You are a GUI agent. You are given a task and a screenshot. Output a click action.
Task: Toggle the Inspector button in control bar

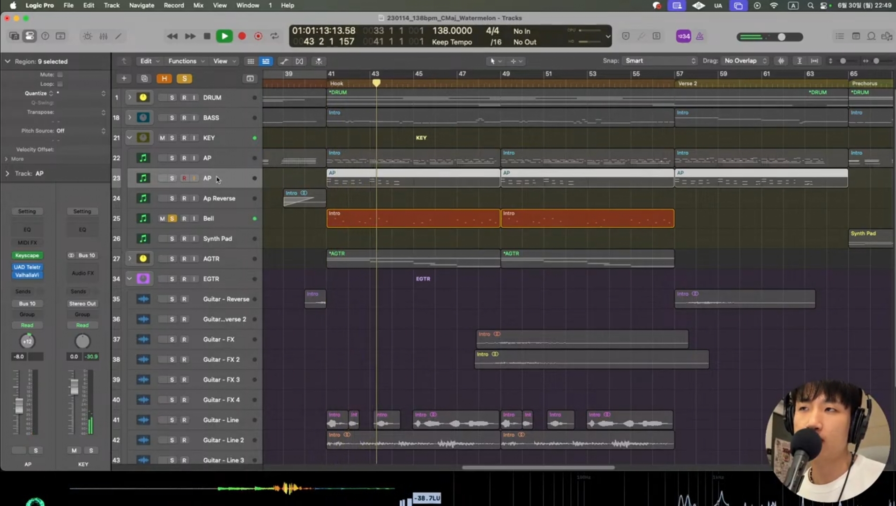30,36
